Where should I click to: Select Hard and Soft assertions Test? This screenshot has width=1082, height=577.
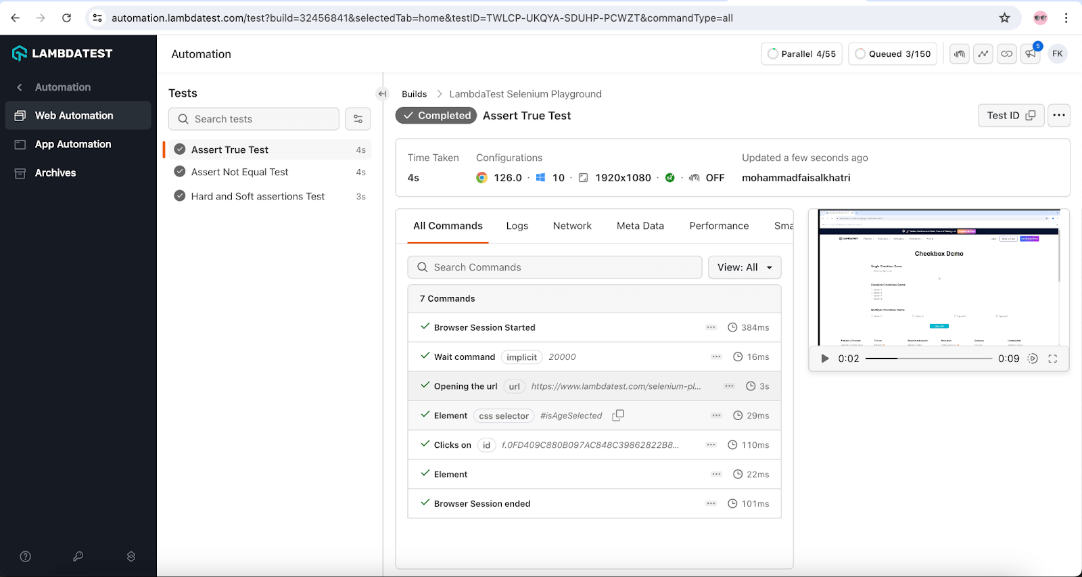pyautogui.click(x=268, y=196)
